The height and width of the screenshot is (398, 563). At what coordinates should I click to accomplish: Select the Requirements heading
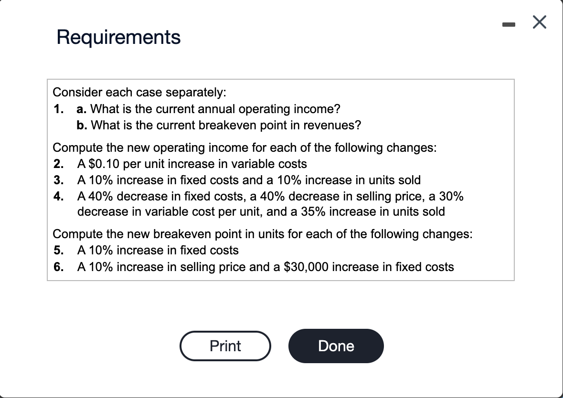pos(118,37)
